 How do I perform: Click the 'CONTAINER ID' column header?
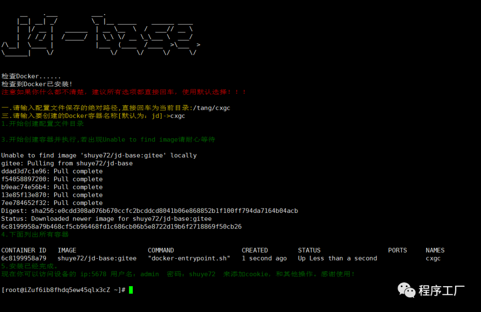24,251
